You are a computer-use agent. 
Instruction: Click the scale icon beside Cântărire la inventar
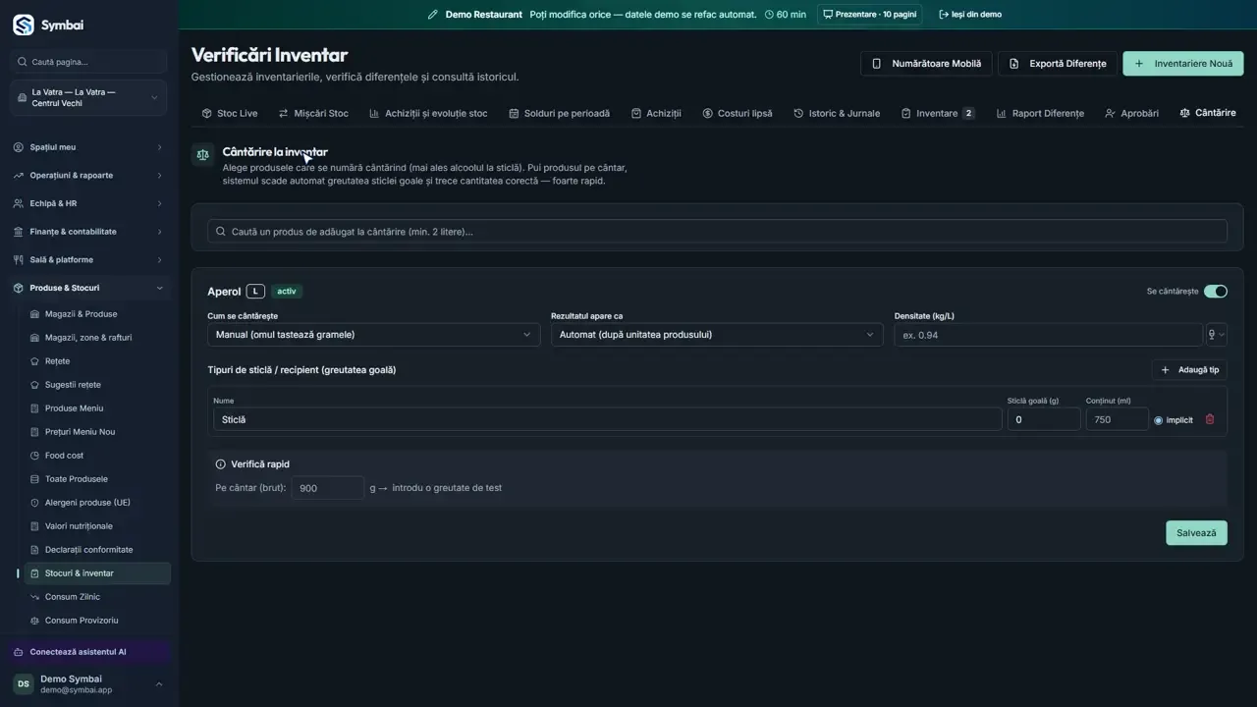coord(203,154)
